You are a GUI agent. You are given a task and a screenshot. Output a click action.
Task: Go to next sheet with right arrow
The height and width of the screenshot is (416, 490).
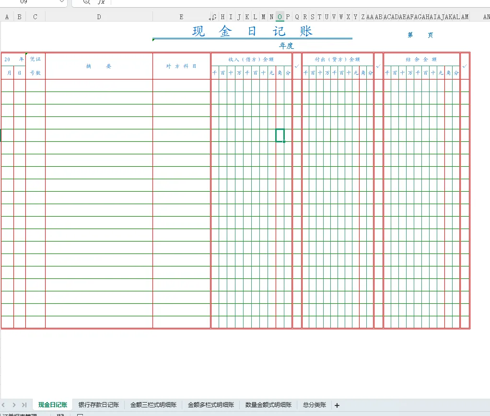pos(14,405)
